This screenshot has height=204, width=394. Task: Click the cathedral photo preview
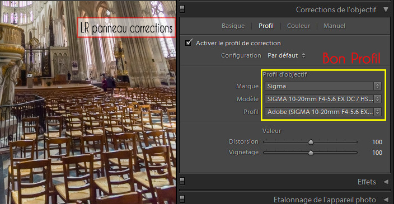(88, 102)
